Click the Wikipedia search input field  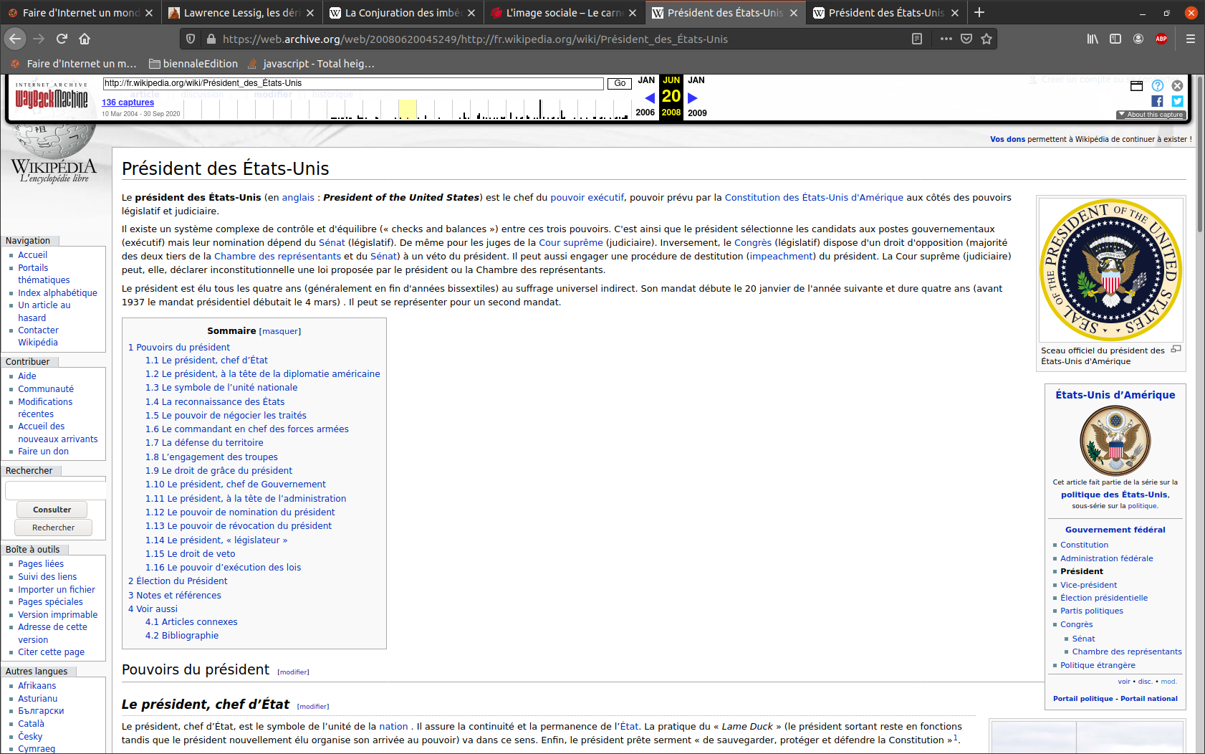point(55,490)
